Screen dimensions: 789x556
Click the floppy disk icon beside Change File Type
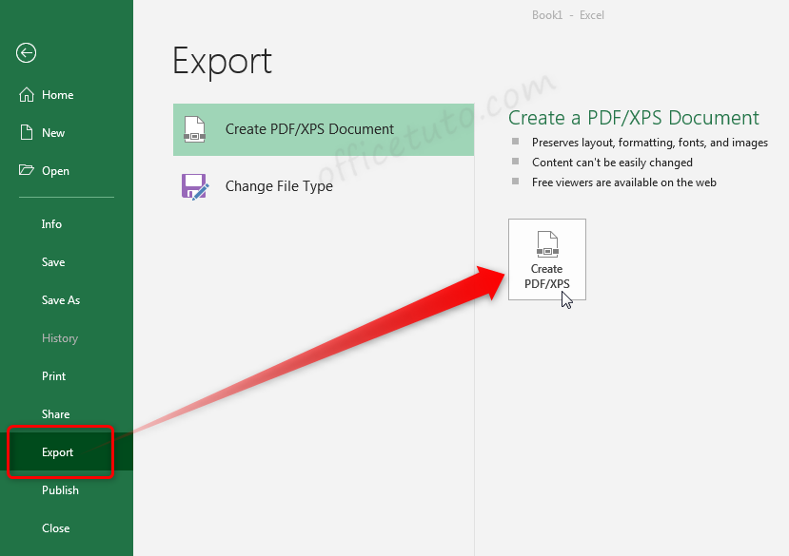(x=195, y=186)
